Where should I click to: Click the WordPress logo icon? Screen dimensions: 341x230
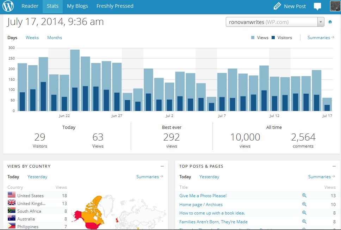point(8,6)
